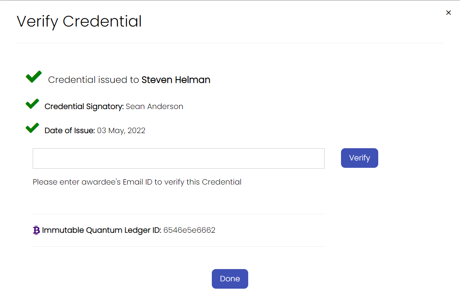
Task: Click the "Credential issued to" text
Action: click(93, 80)
